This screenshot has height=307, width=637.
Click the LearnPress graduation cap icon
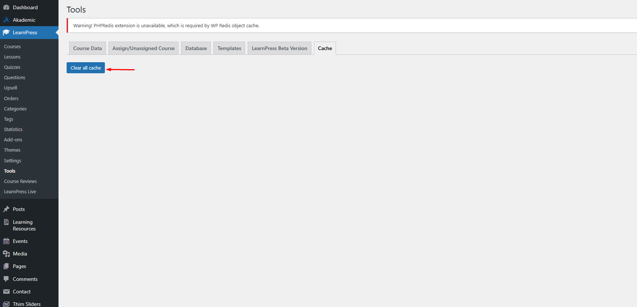(x=6, y=32)
